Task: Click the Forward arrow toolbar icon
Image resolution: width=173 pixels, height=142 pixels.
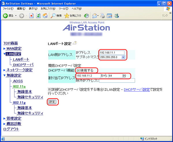Action: [22, 16]
